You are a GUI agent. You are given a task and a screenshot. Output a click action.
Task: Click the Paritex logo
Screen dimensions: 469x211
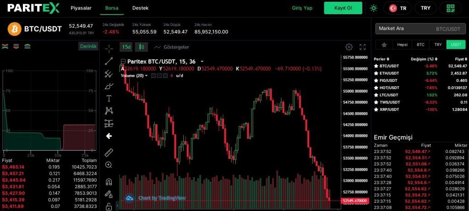(33, 8)
